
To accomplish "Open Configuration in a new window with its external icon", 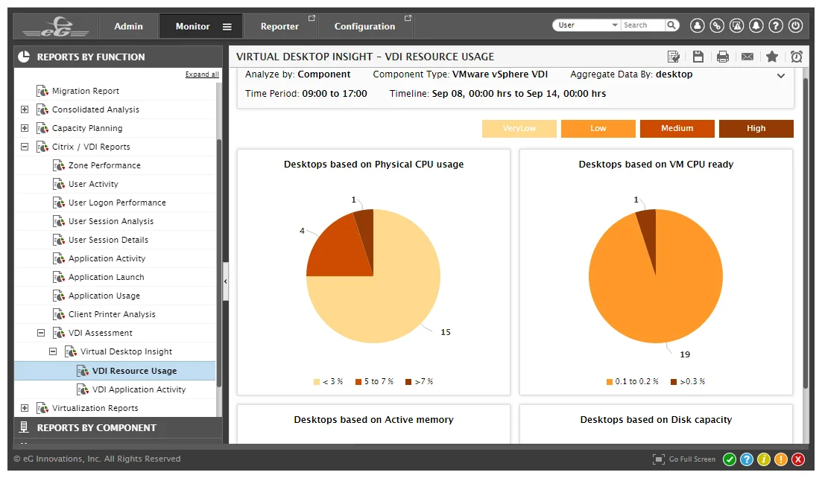I will tap(408, 19).
